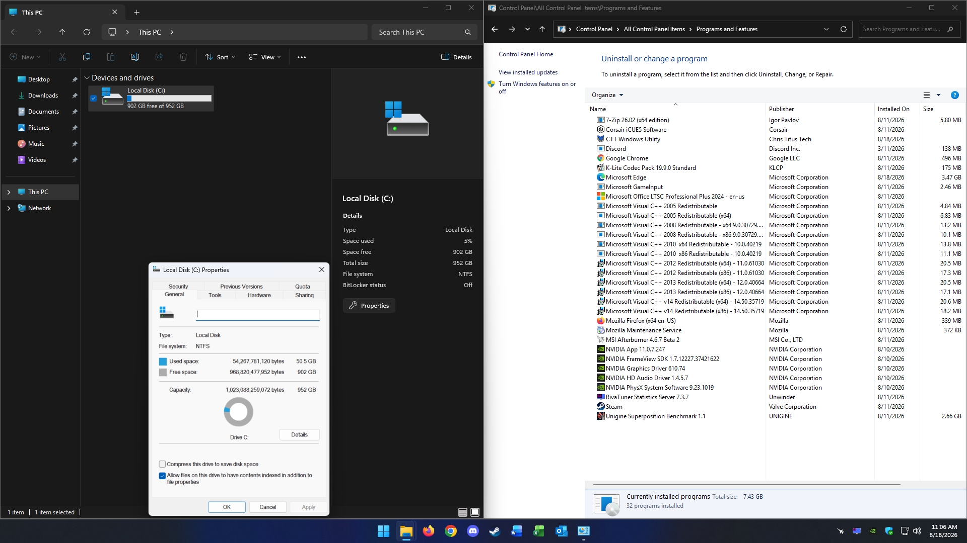Open the volume icon in the system tray
The height and width of the screenshot is (543, 967).
(x=917, y=531)
